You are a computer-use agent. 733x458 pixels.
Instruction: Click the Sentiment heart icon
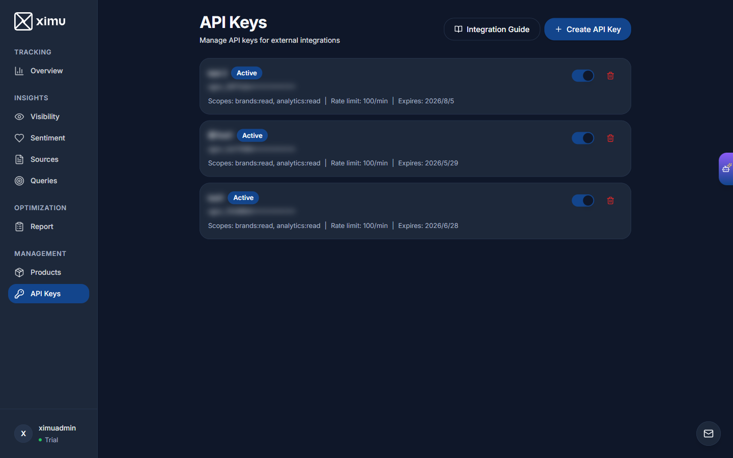[x=19, y=138]
